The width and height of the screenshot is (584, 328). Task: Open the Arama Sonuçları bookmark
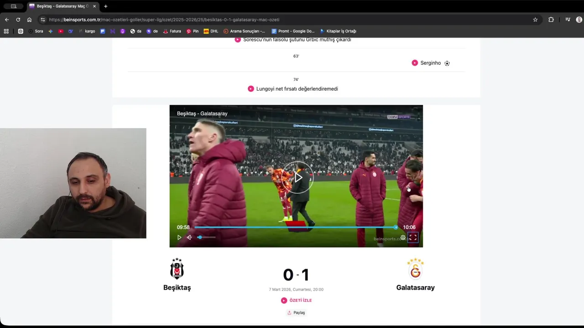click(x=244, y=31)
